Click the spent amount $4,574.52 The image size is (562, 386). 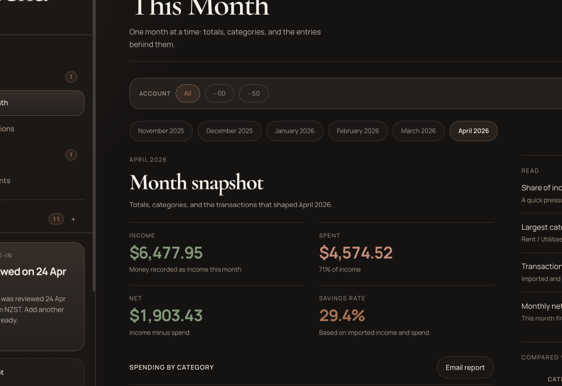(355, 253)
